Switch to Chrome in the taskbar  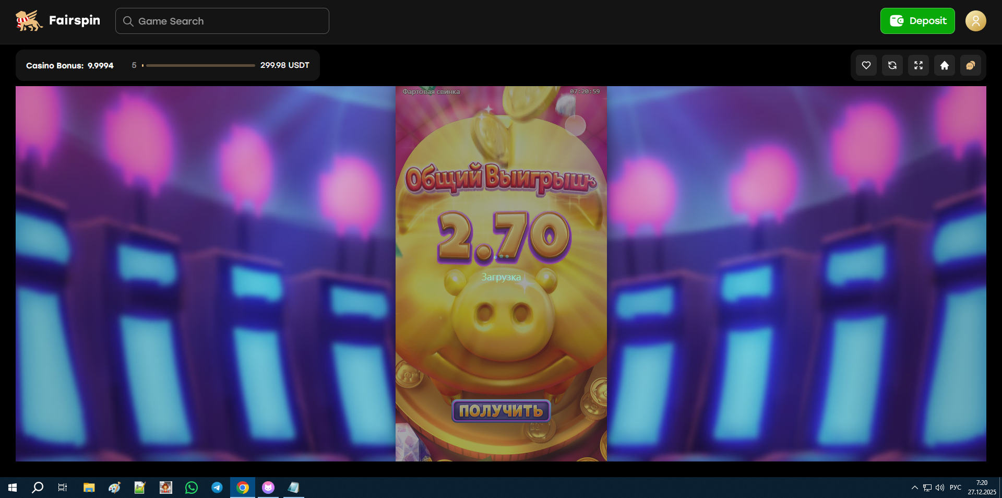click(x=243, y=488)
